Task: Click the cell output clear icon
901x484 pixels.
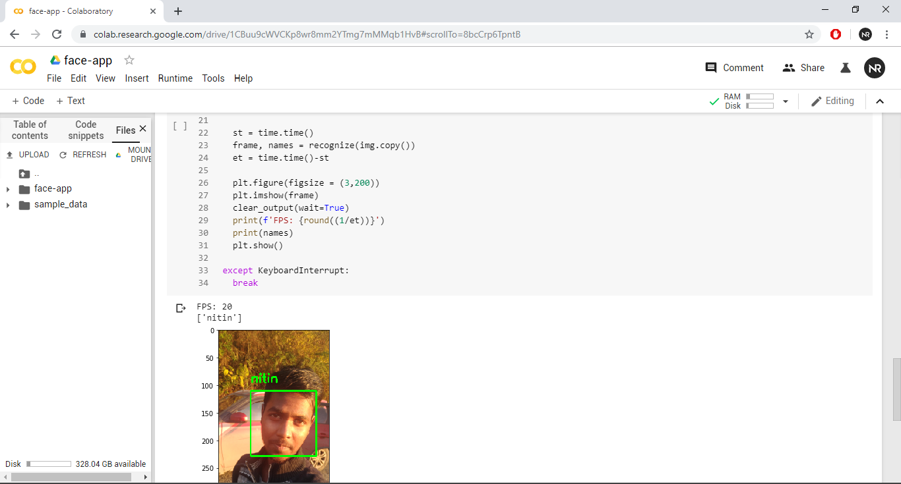Action: coord(181,308)
